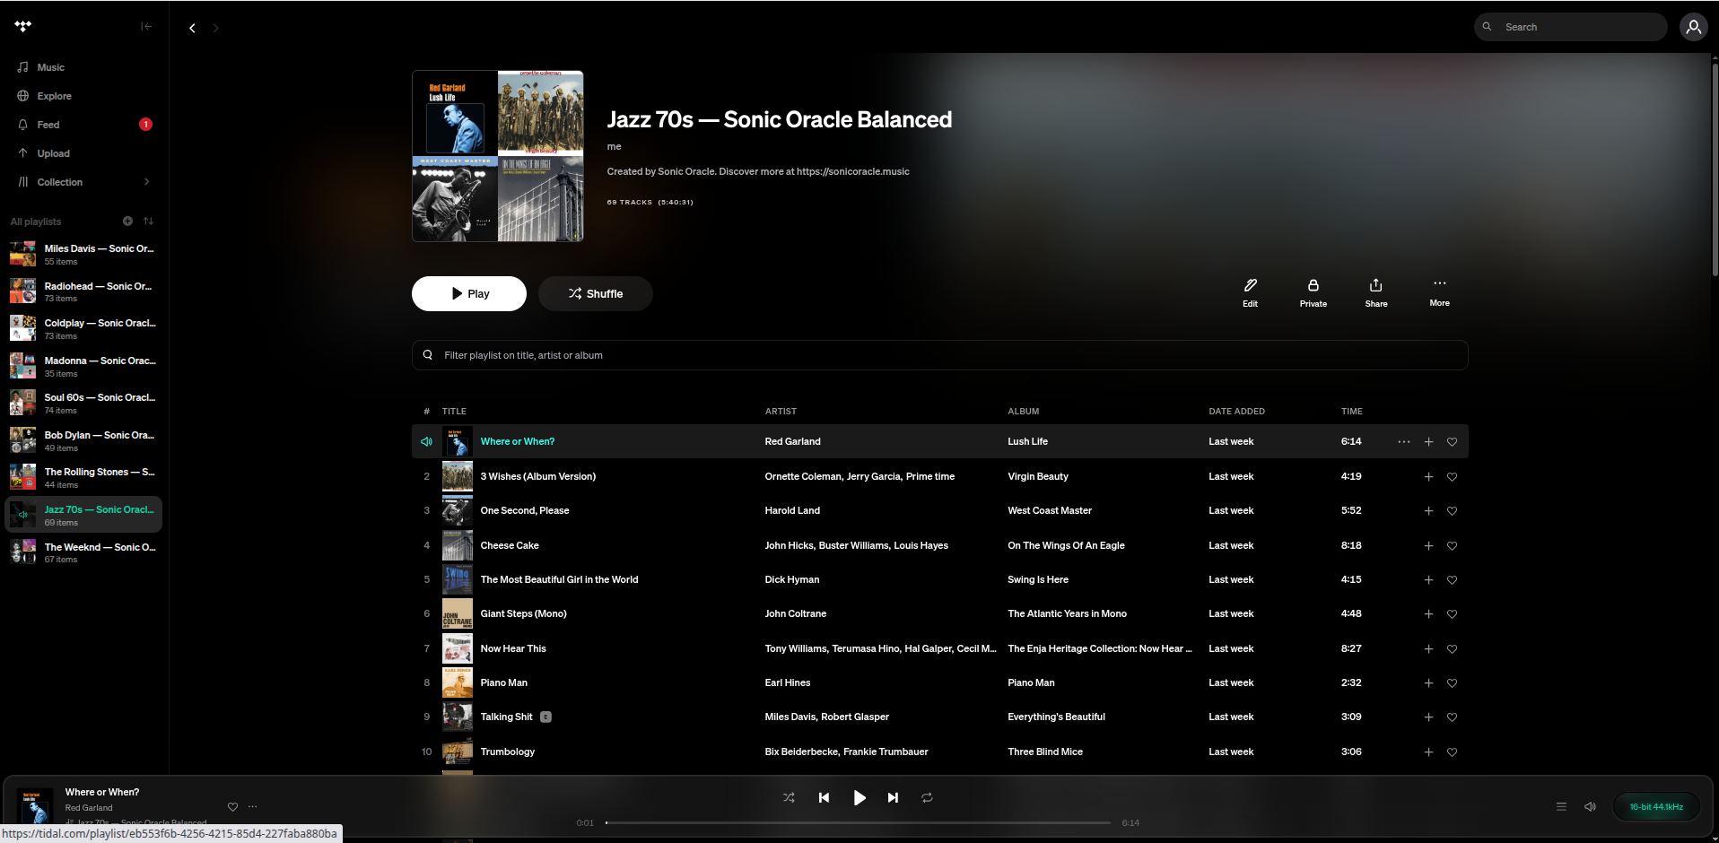Favorite 3 Wishes (Album Version)
The width and height of the screenshot is (1719, 843).
1452,476
